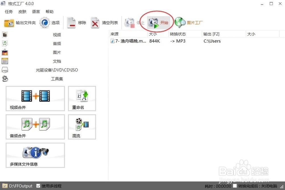The image size is (285, 190).
Task: Select the 7-渔舟唱晚 file row
Action: tap(128, 41)
